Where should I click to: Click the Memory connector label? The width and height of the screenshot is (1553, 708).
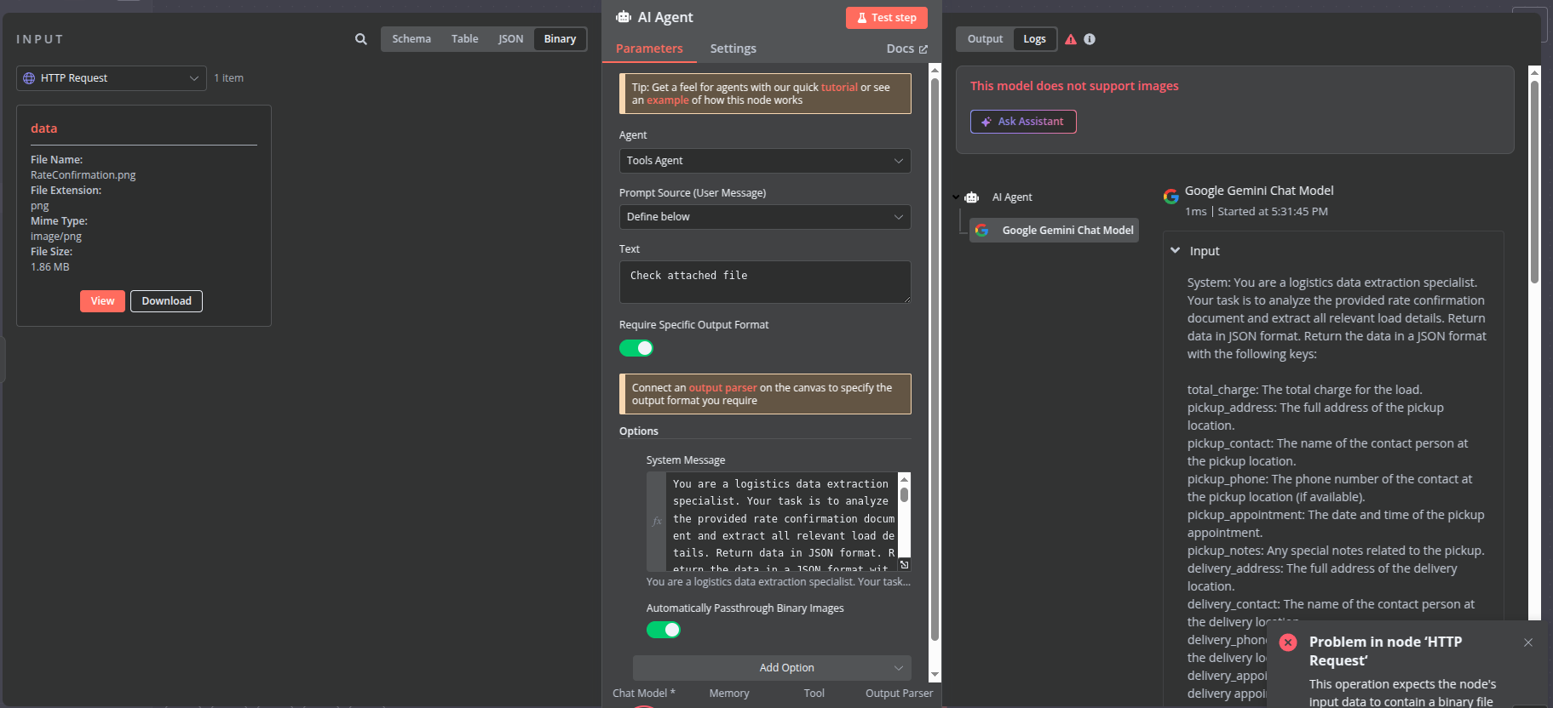pyautogui.click(x=729, y=694)
